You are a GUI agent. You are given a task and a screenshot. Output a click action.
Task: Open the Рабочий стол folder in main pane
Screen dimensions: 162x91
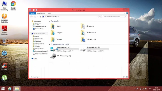(88, 39)
